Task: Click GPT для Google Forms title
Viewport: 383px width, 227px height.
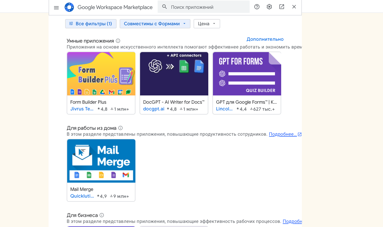Action: click(x=246, y=102)
